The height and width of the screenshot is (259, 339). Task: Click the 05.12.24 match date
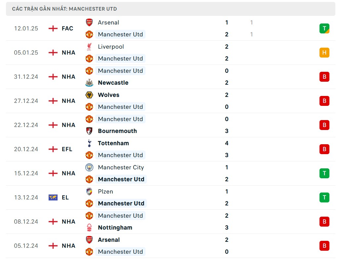click(26, 246)
